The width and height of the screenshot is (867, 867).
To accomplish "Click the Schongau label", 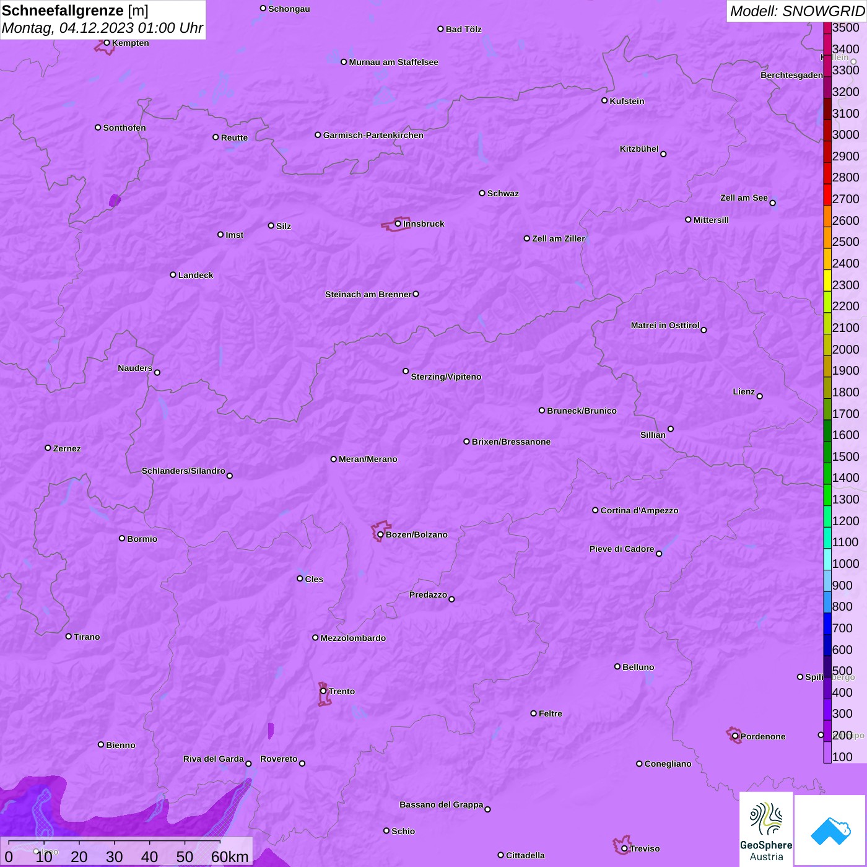I will pos(289,9).
